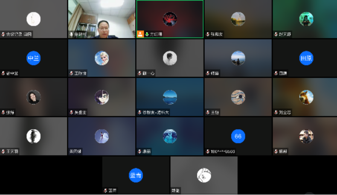337x195 pixels.
Task: Click the microphone icon on the live camera tile
Action: point(72,34)
